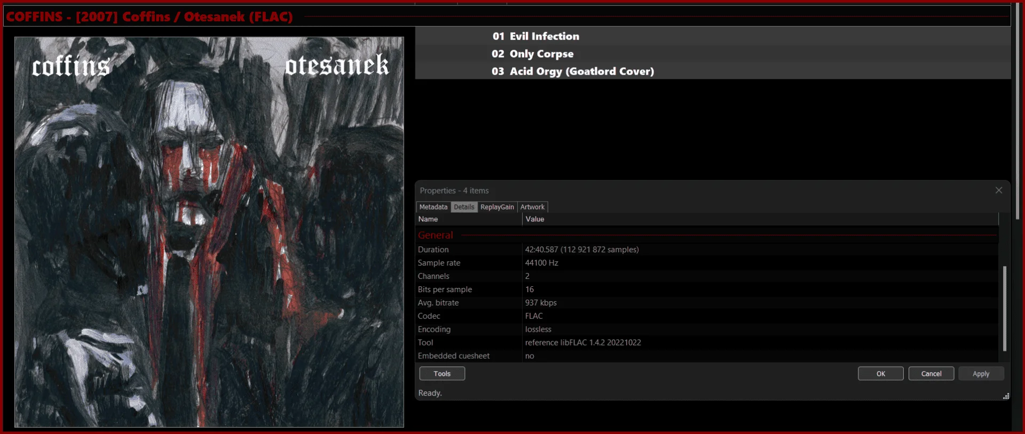Click the album header COFFINS - [2007] title

[x=149, y=17]
